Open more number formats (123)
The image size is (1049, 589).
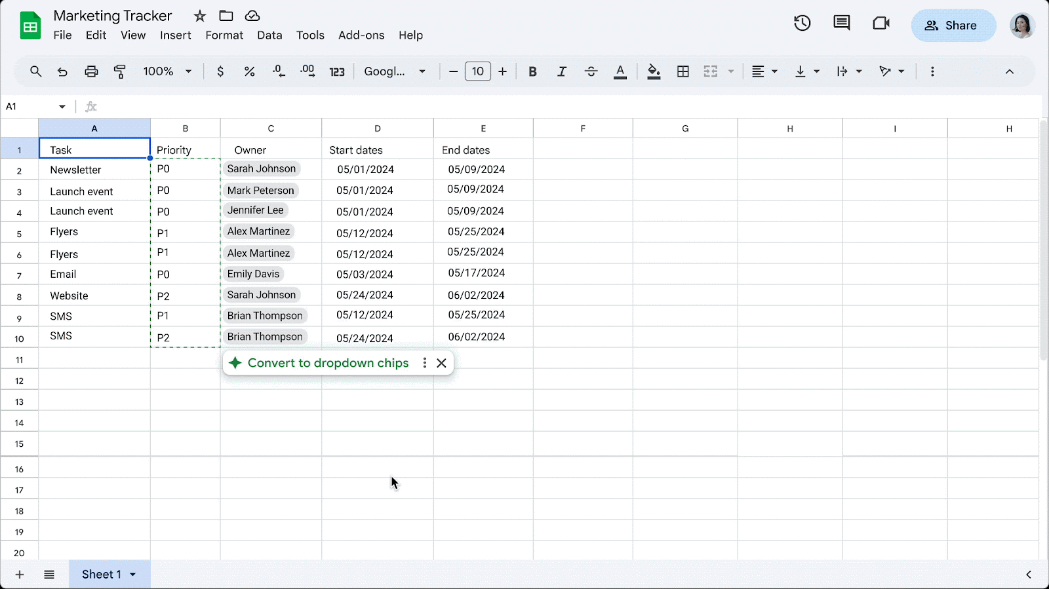coord(337,72)
